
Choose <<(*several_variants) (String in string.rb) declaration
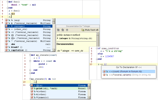coord(129,75)
